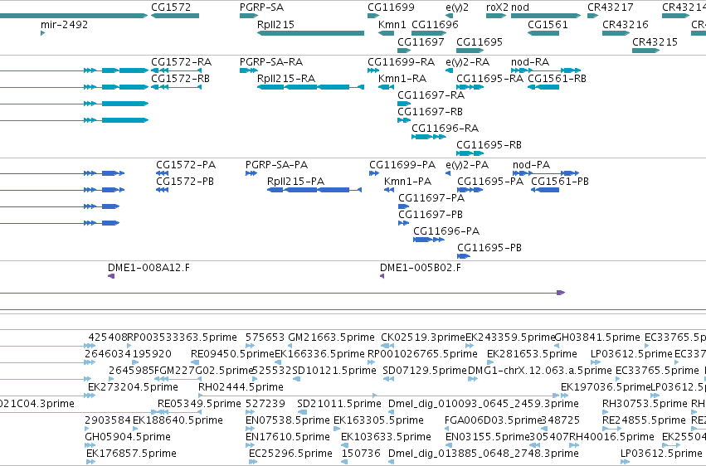Click EST EN07538.5prime
The image size is (706, 466).
250,430
